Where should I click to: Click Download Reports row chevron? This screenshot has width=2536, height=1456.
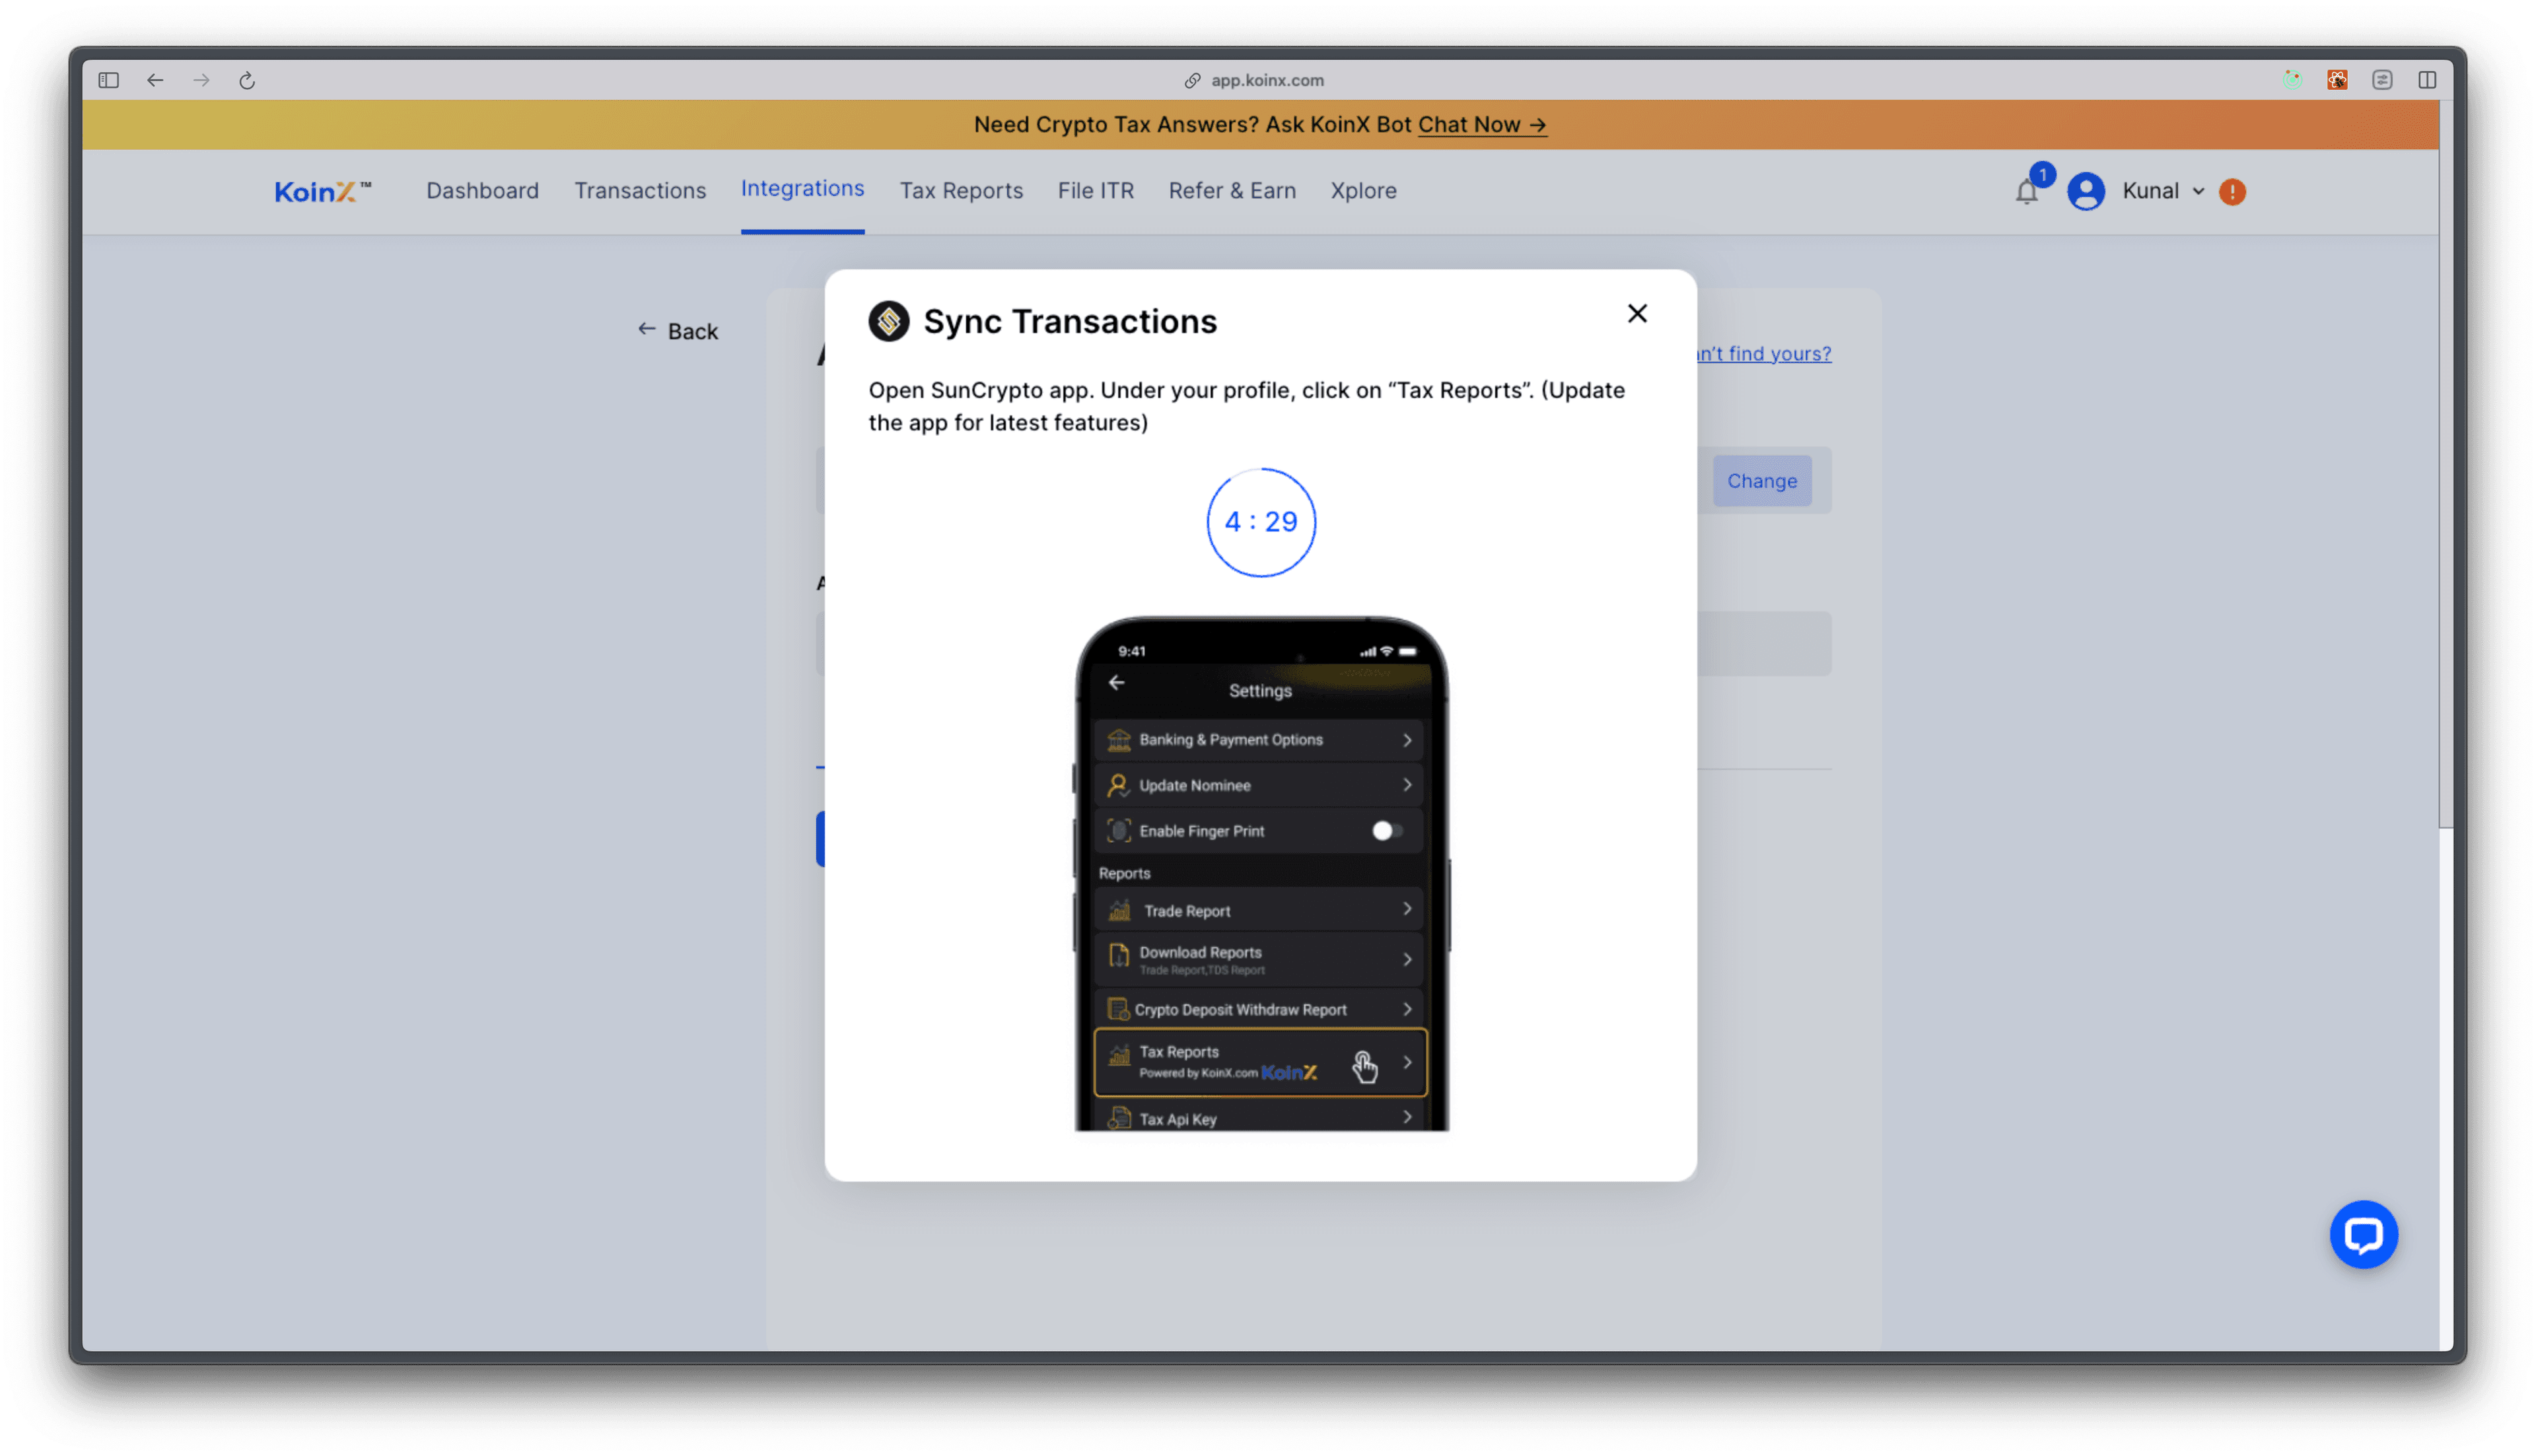coord(1407,960)
